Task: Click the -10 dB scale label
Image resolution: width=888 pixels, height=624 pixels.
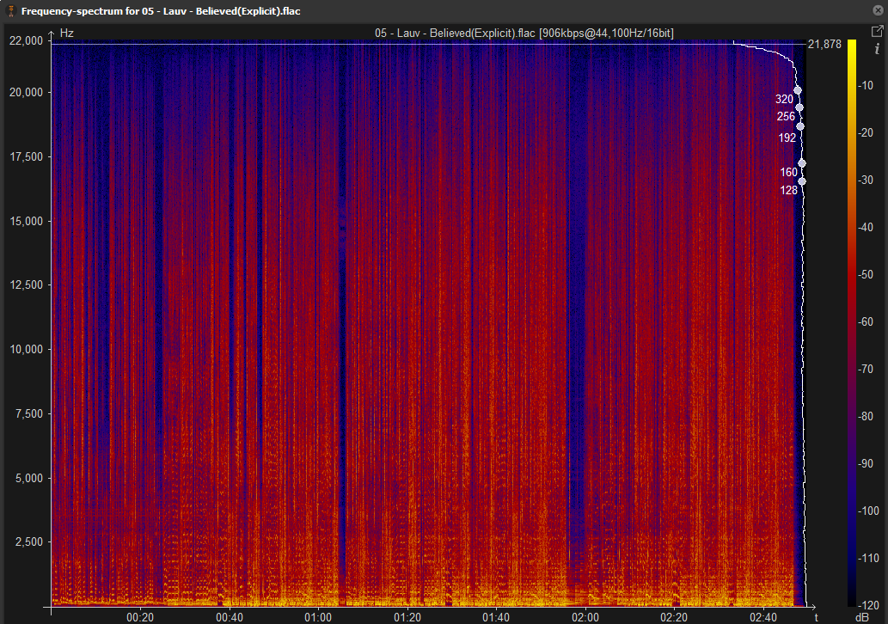Action: coord(867,85)
